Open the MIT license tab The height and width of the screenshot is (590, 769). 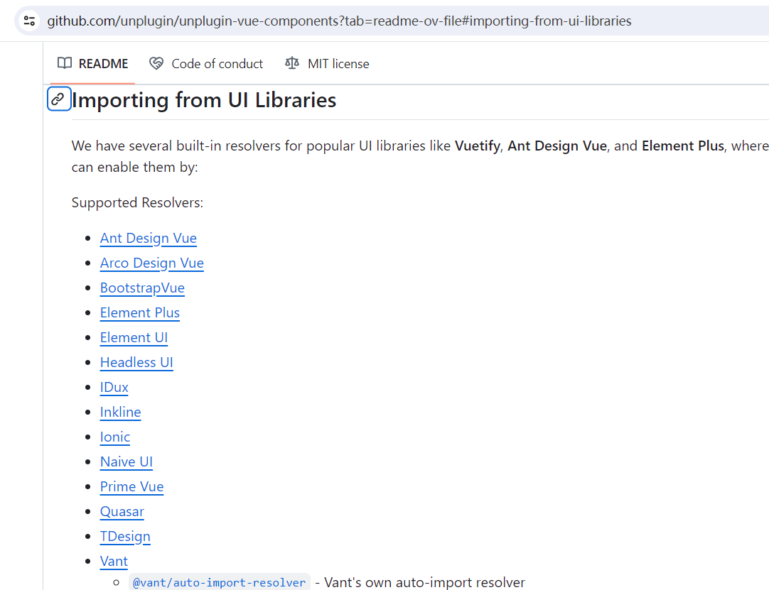[x=327, y=64]
